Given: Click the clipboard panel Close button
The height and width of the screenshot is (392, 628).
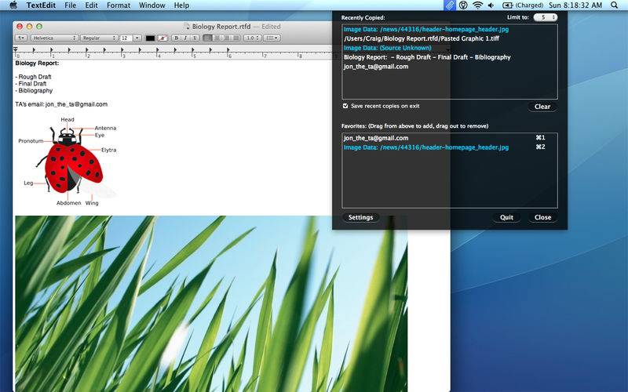Looking at the screenshot, I should tap(542, 217).
